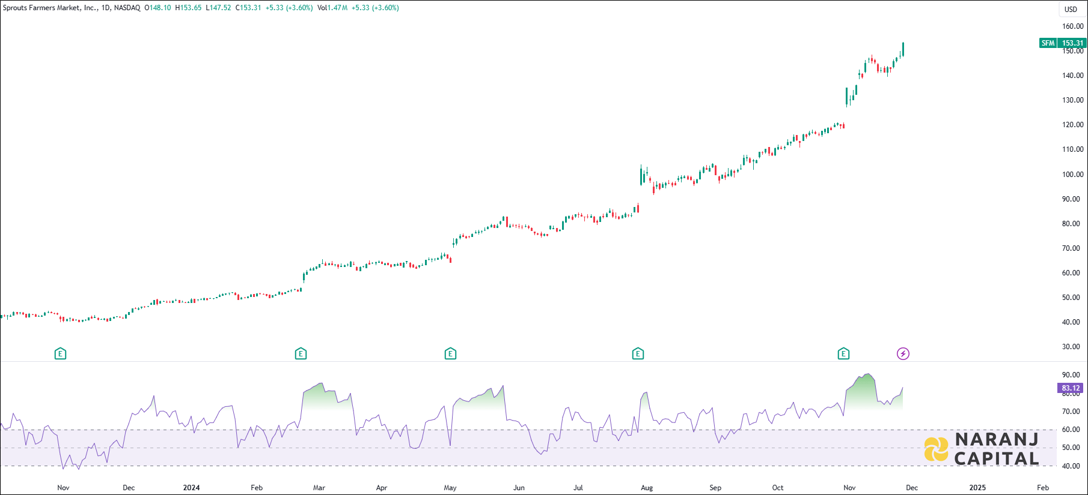Viewport: 1088px width, 495px height.
Task: Click the Naranj Capital orange logo icon
Action: [x=936, y=449]
